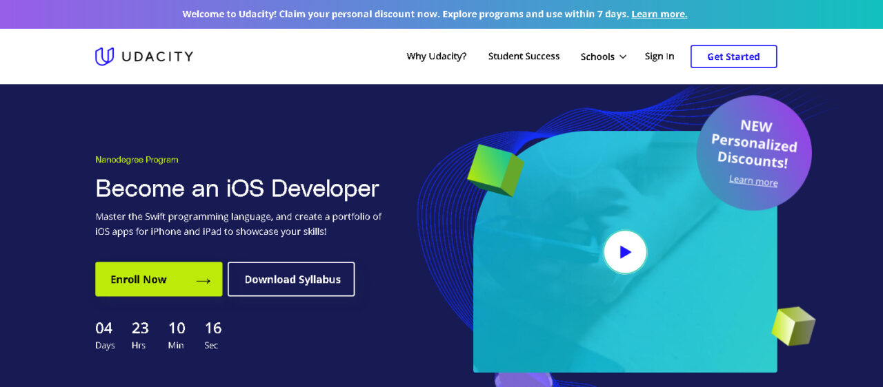Screen dimensions: 883x387
Task: Open the Schools navigation dropdown
Action: [597, 57]
